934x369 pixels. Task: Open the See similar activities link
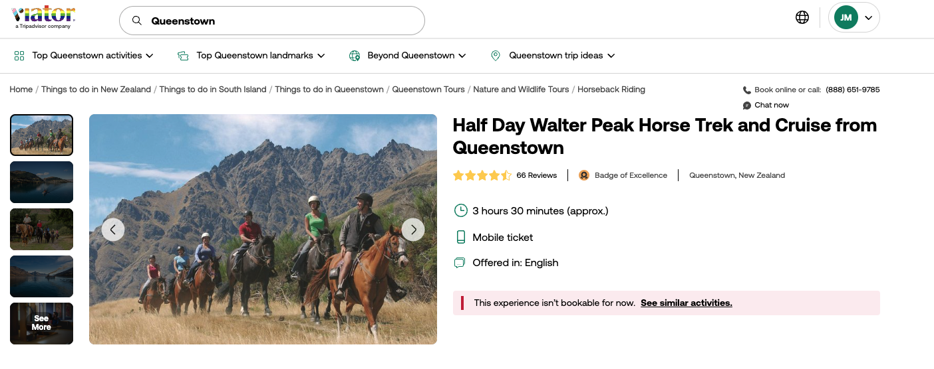click(x=686, y=303)
